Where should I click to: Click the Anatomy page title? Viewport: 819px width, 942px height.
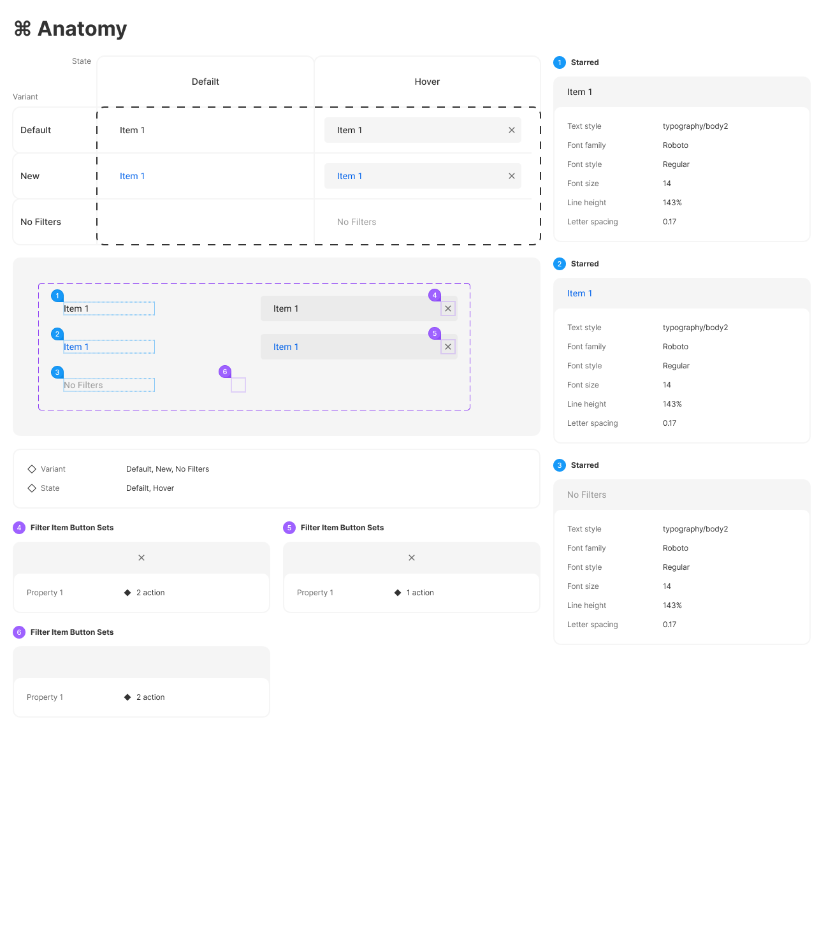(82, 29)
